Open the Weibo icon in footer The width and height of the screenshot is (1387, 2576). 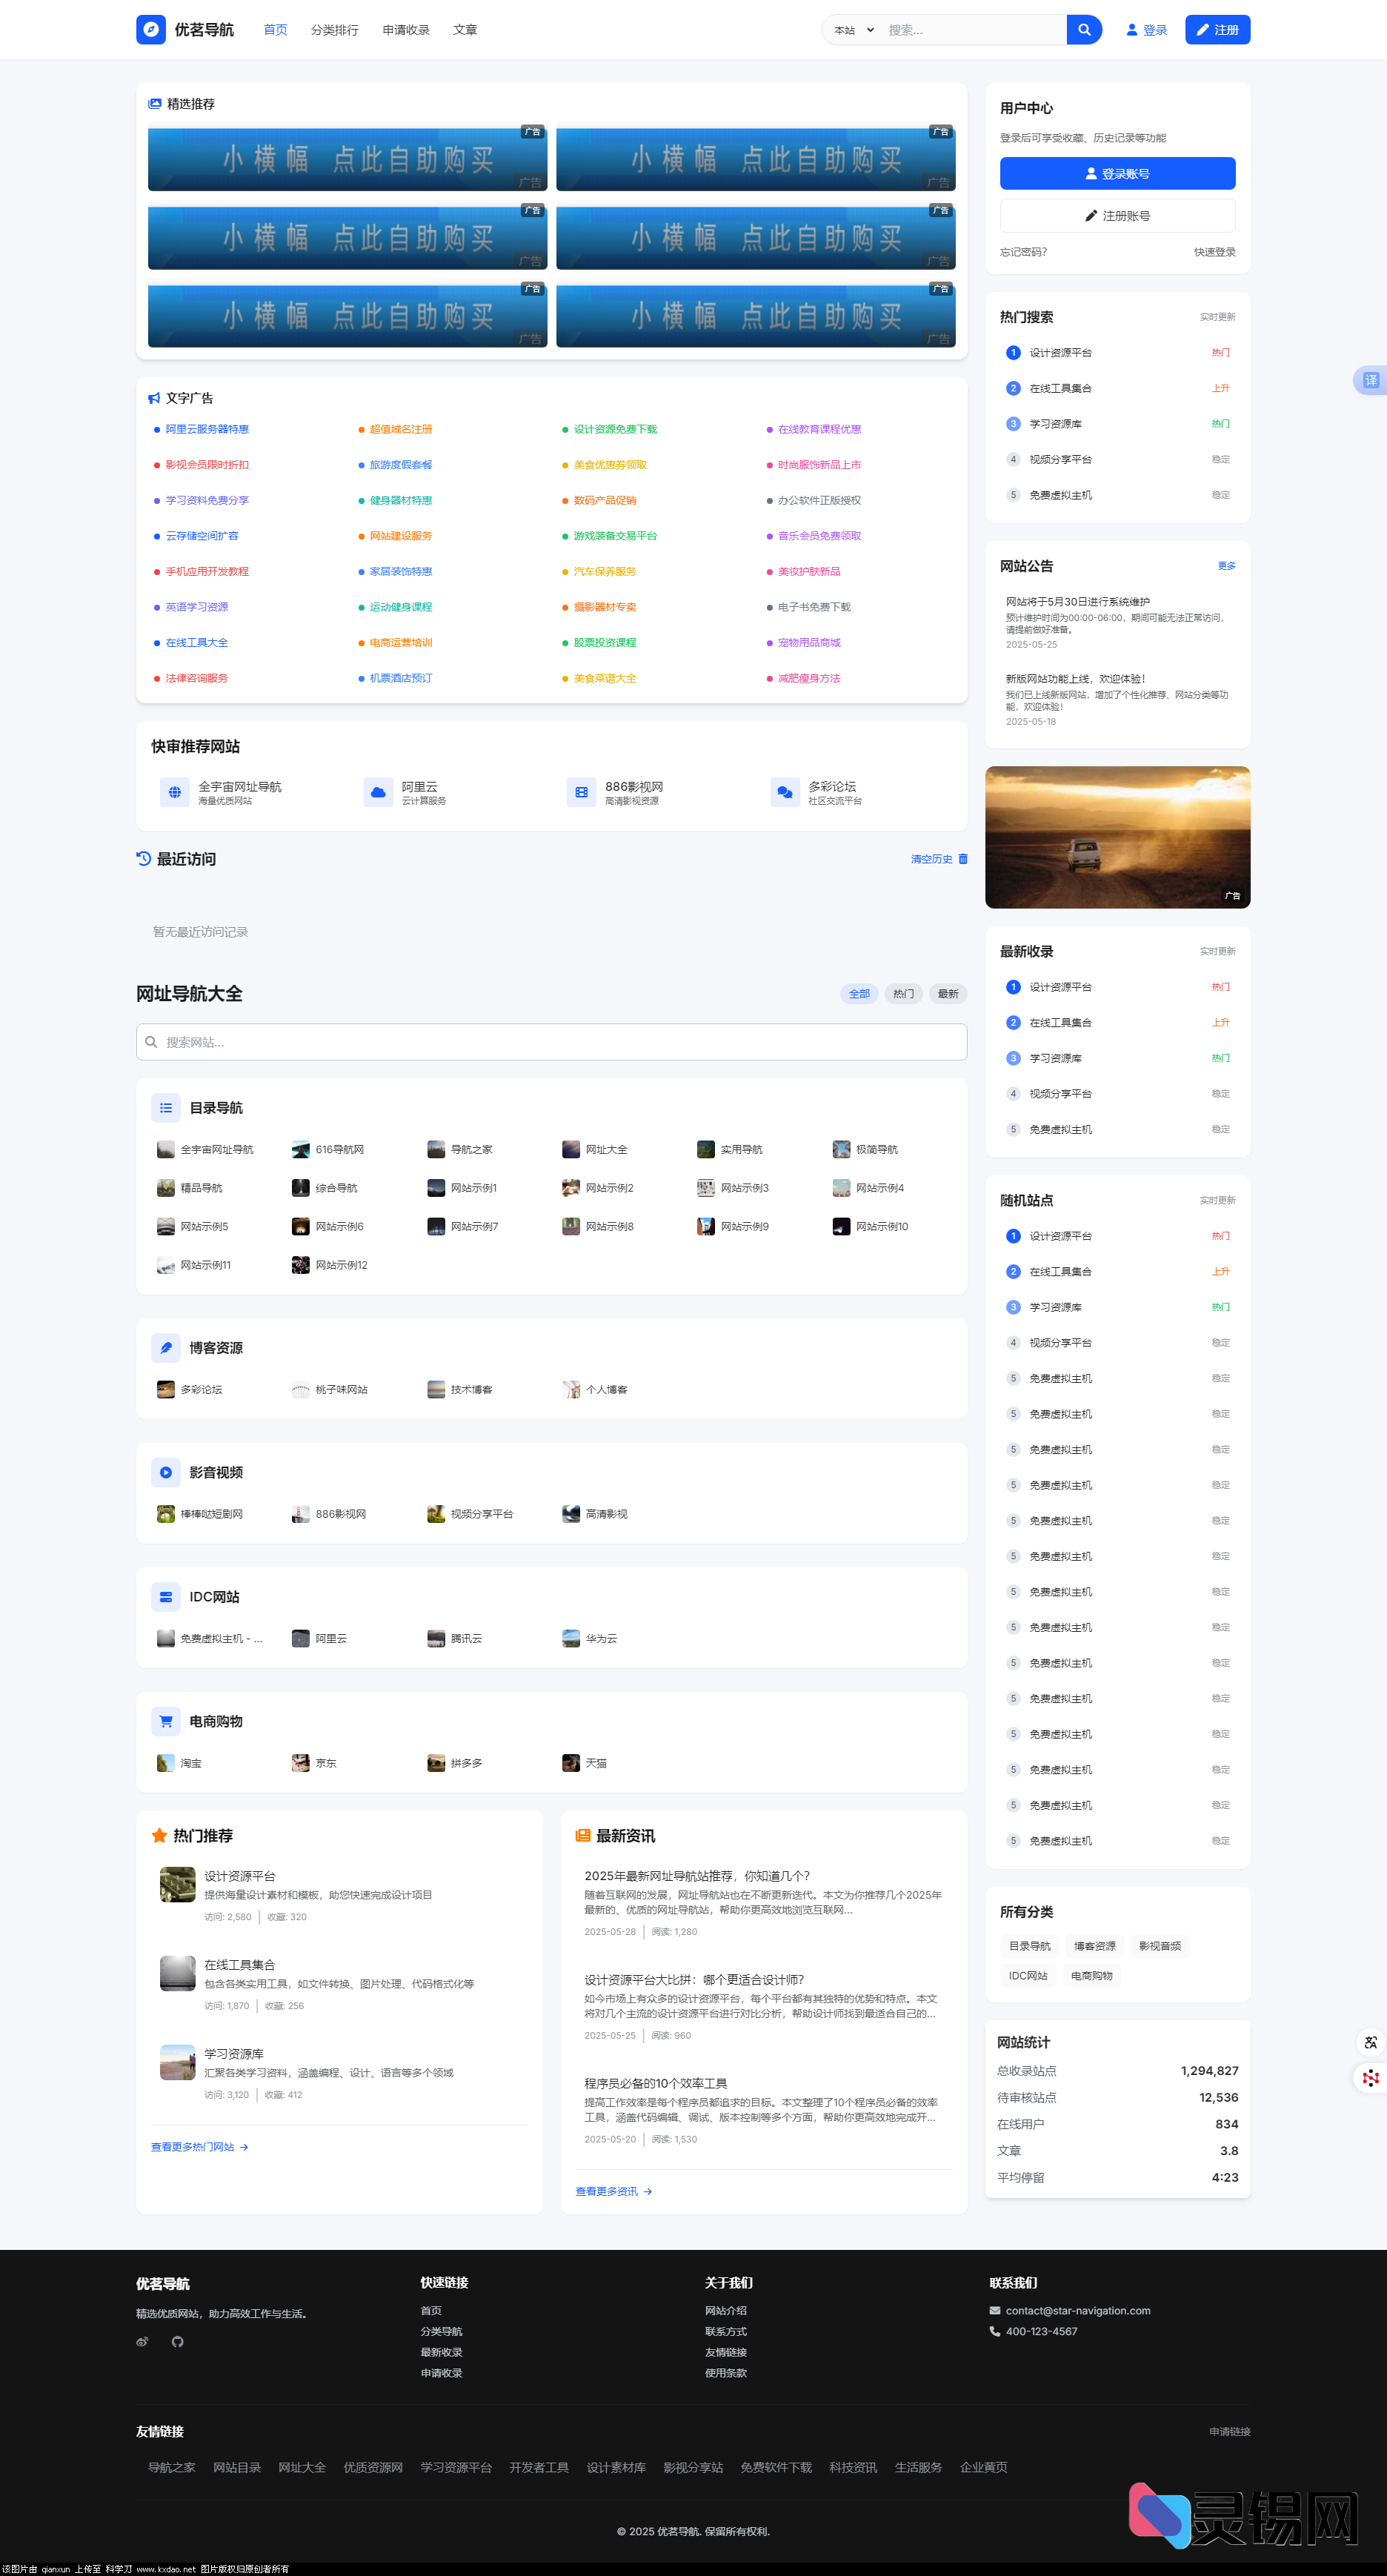(x=142, y=2341)
